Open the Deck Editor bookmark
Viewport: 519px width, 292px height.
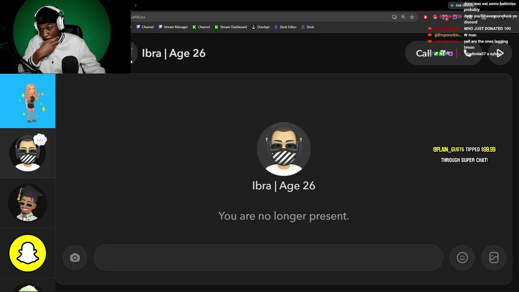(285, 27)
